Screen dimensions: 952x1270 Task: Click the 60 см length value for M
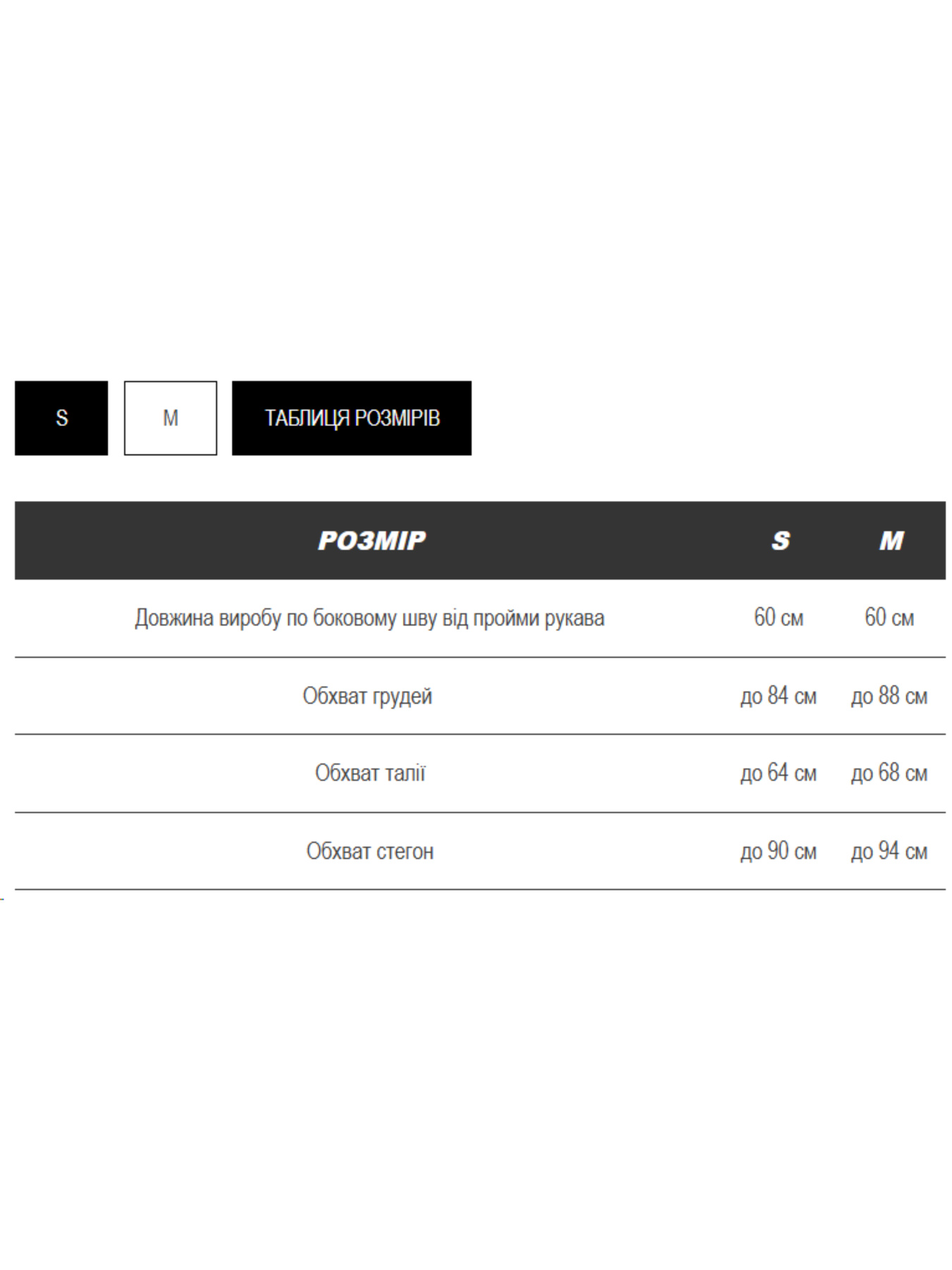click(889, 618)
